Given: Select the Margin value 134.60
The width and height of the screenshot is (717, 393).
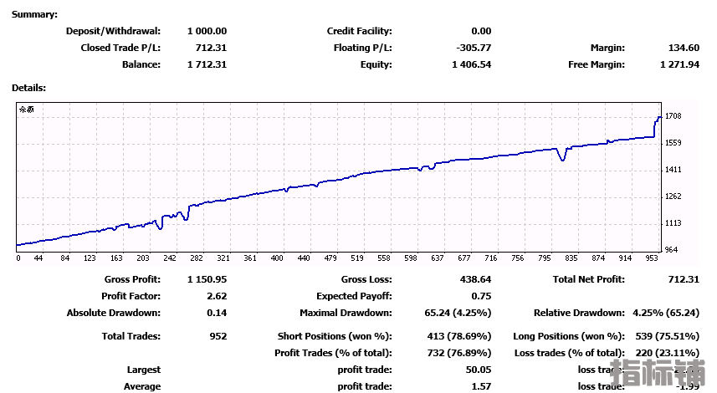Looking at the screenshot, I should coord(684,48).
